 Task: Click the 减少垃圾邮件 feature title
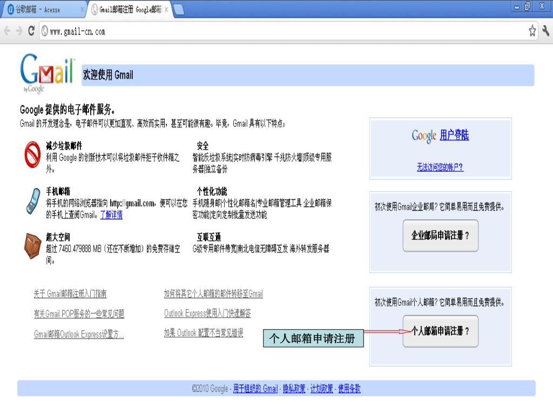pos(64,145)
